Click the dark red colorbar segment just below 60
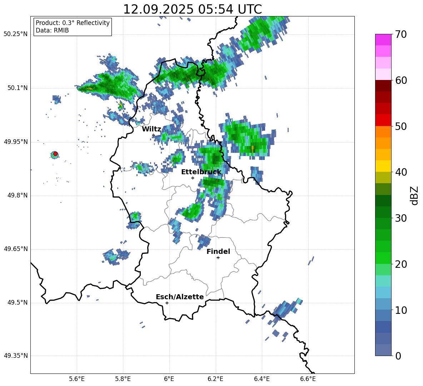This screenshot has height=386, width=423. tap(383, 86)
